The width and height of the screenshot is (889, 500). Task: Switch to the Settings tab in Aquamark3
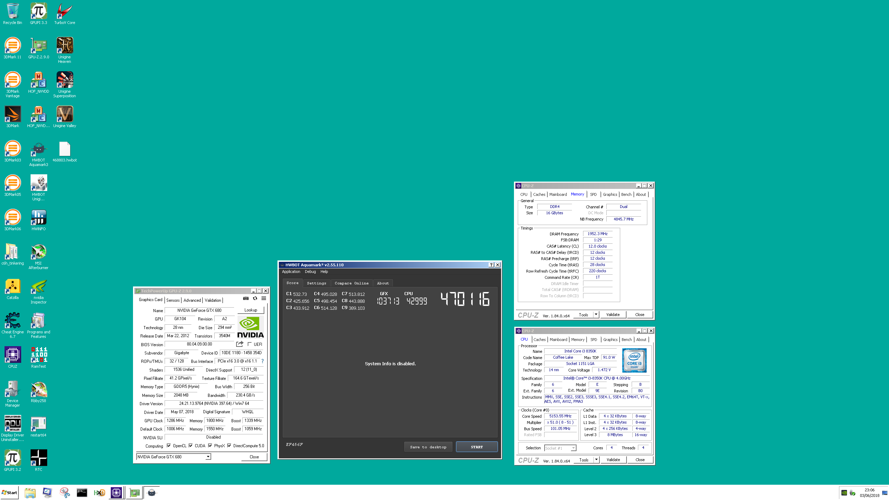pos(316,283)
